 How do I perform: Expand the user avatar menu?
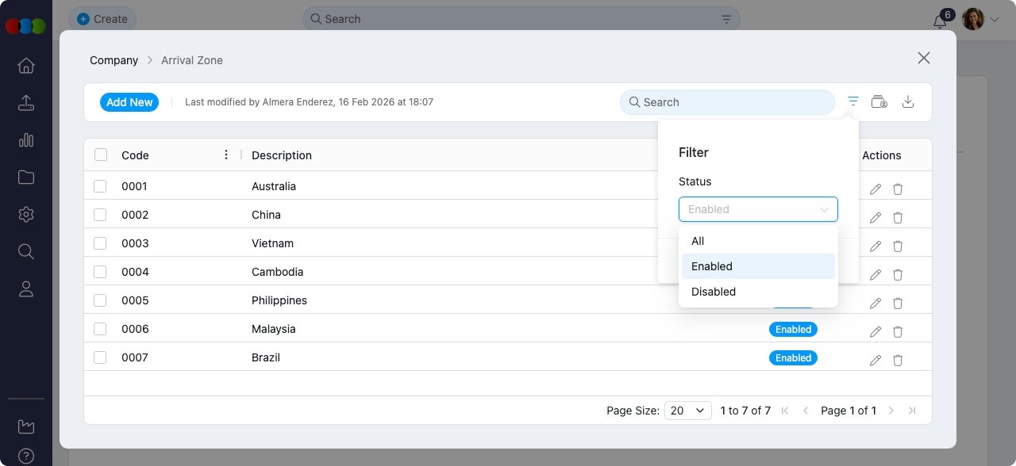click(980, 20)
